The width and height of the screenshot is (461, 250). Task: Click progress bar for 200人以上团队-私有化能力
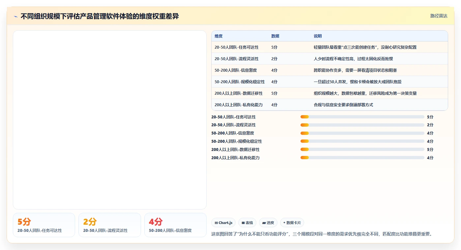(362, 158)
